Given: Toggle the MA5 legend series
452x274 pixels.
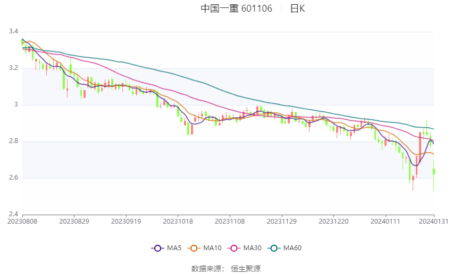Looking at the screenshot, I should point(166,248).
